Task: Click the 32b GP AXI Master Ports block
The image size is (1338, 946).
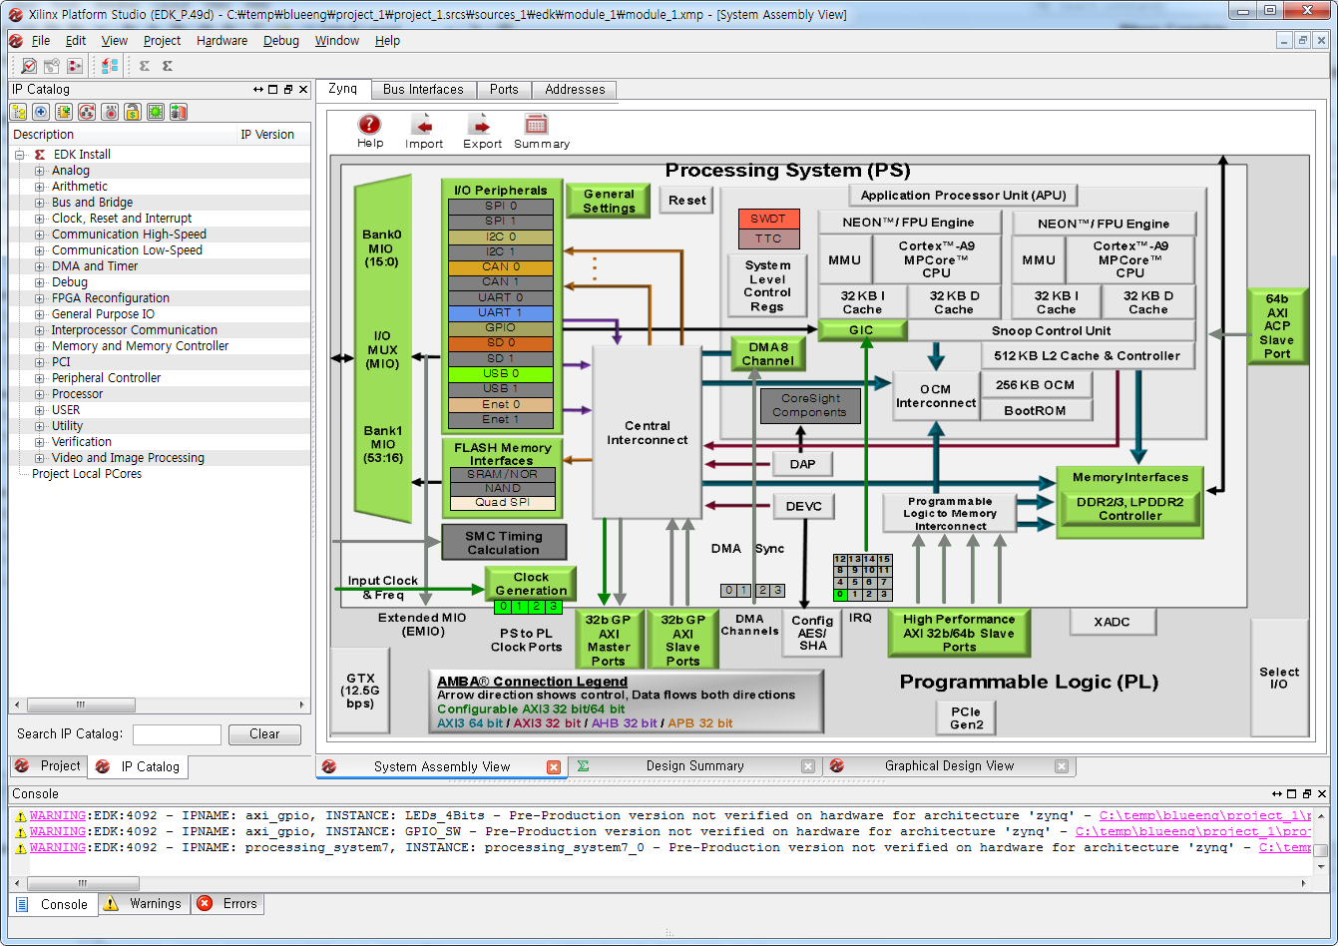Action: tap(608, 640)
